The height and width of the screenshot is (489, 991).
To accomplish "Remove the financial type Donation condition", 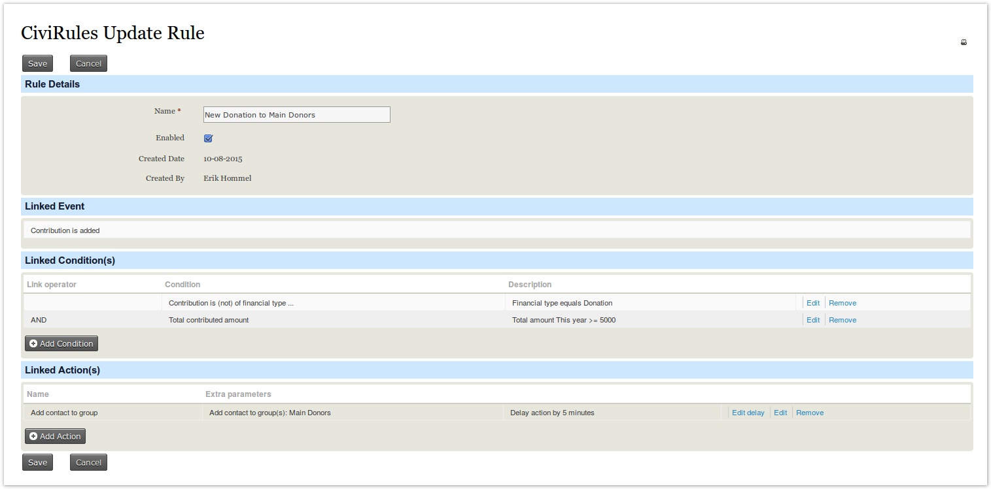I will [842, 303].
